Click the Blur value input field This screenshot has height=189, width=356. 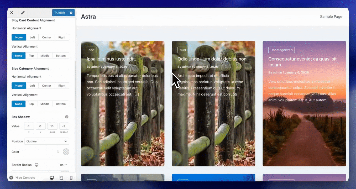52,126
